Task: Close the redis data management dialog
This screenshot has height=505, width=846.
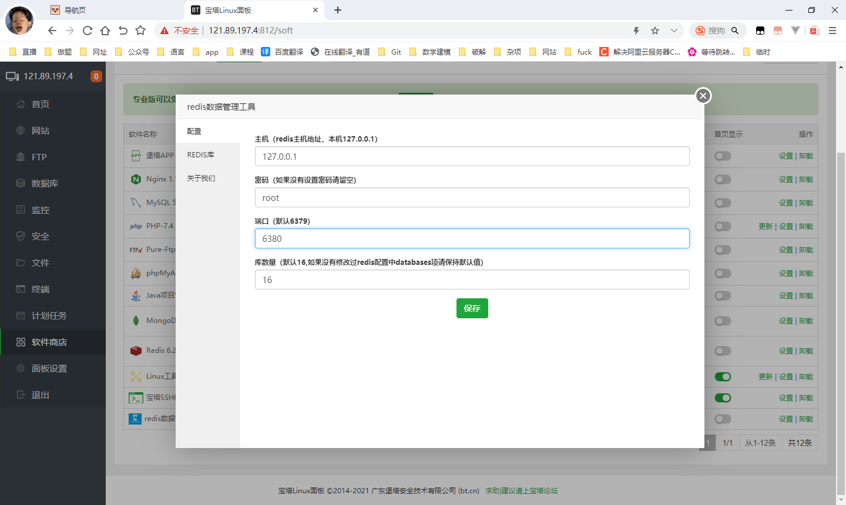Action: (x=703, y=96)
